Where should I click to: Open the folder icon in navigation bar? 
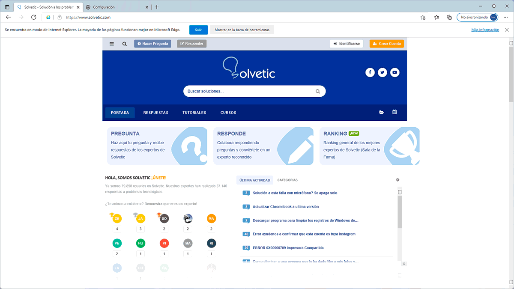381,113
